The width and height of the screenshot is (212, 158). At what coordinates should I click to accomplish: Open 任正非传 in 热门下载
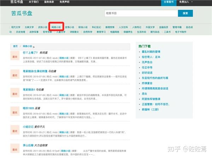click(x=147, y=67)
